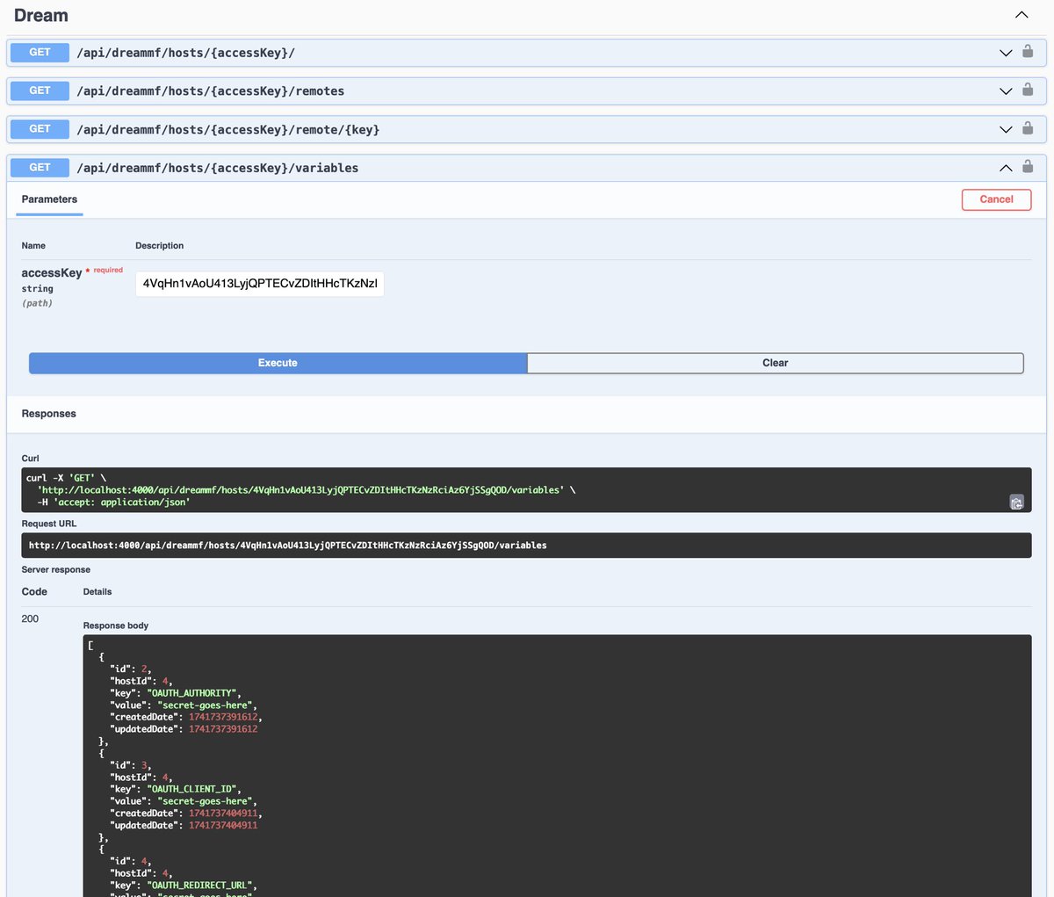Image resolution: width=1054 pixels, height=897 pixels.
Task: Click lock icon on /hosts/{accessKey}/ row
Action: [x=1028, y=51]
